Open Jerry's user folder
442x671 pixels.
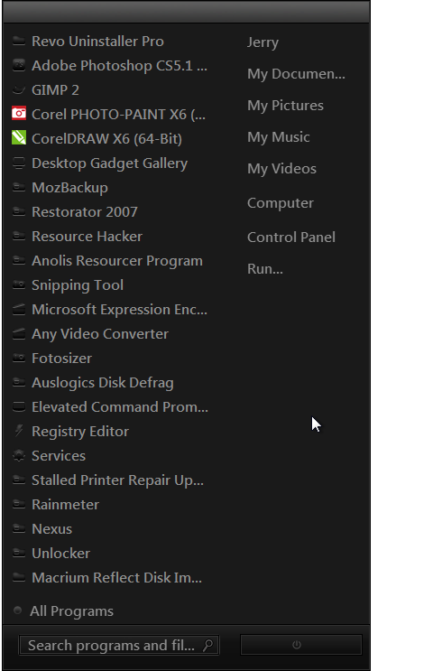click(x=262, y=42)
